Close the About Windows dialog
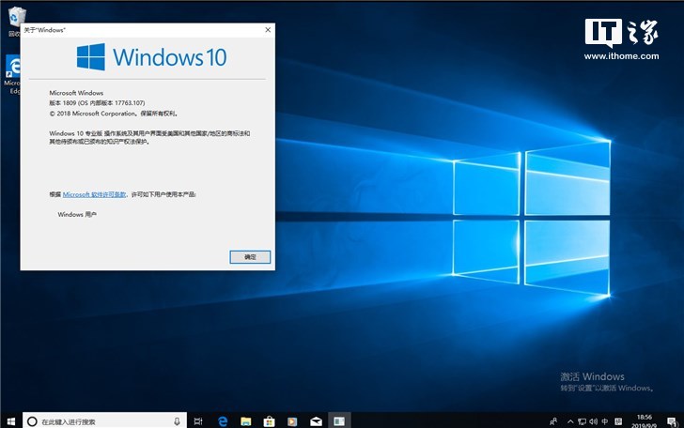Viewport: 684px width, 428px height. [x=268, y=30]
